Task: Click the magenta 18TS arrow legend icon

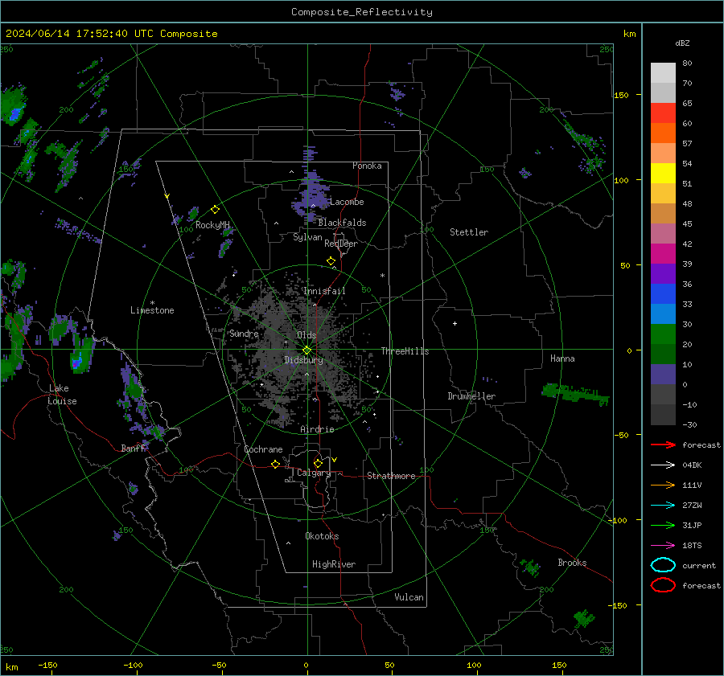Action: (x=663, y=546)
